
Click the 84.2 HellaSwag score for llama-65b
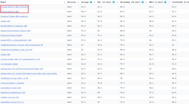pyautogui.click(x=122, y=21)
